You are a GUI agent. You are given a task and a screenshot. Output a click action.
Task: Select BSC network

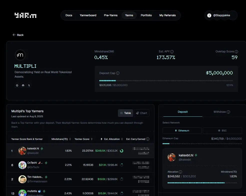(222, 130)
